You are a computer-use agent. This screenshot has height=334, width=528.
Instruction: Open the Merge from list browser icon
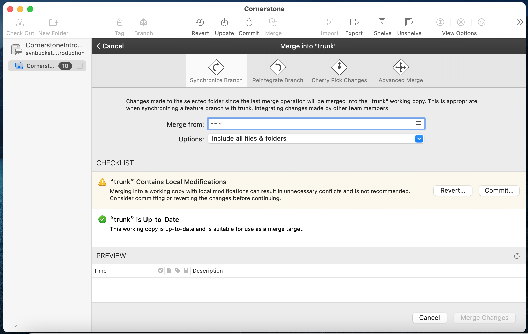[418, 124]
